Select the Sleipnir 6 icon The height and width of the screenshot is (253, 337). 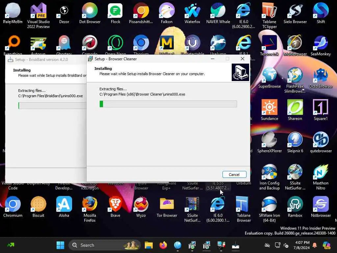(295, 142)
